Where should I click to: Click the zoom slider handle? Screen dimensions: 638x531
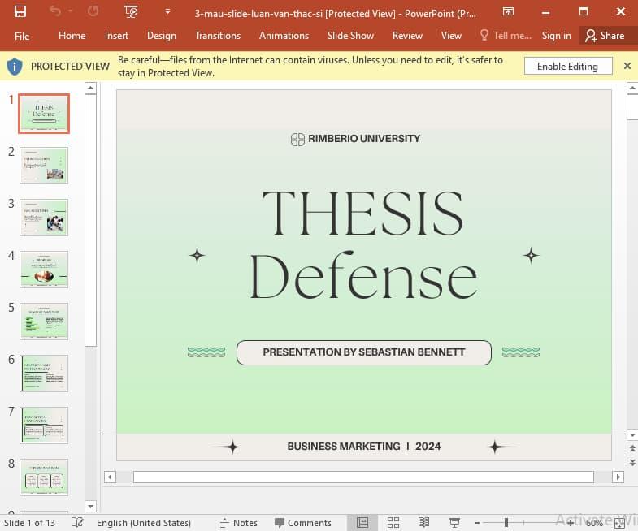pyautogui.click(x=506, y=523)
